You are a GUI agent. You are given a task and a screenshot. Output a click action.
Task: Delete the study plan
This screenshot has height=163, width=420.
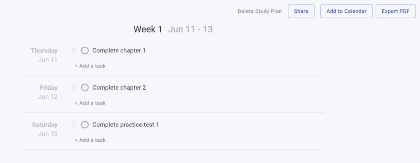coord(260,11)
